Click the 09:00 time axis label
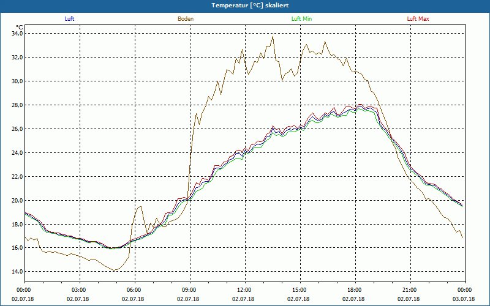Image resolution: width=490 pixels, height=306 pixels. (x=190, y=290)
